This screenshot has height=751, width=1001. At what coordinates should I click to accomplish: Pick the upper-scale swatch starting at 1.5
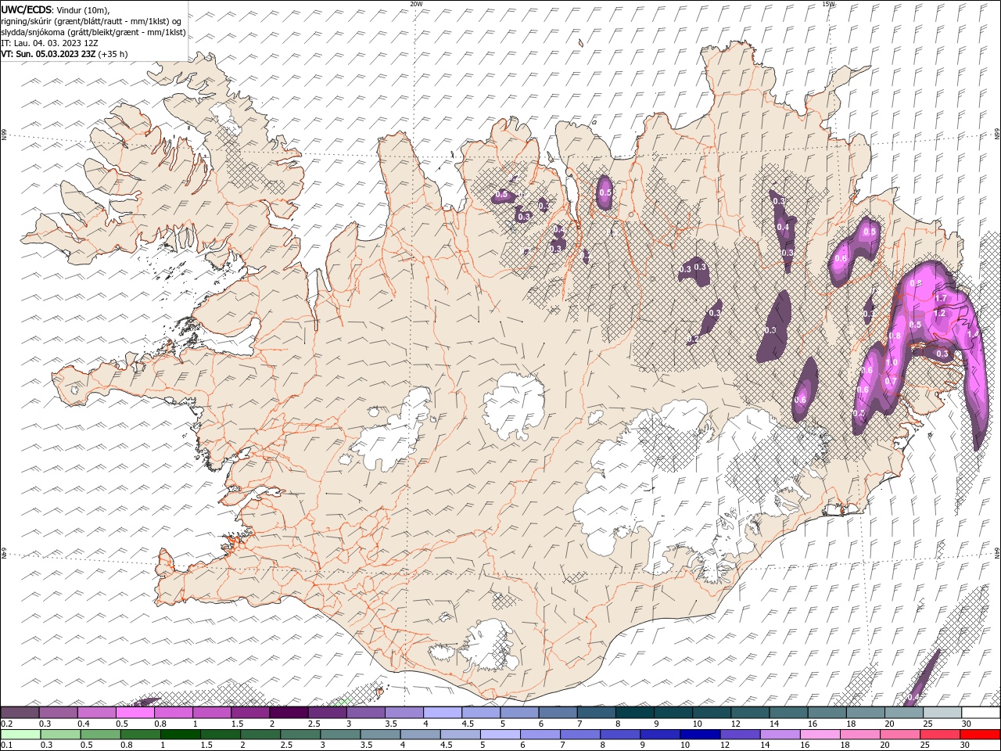[250, 713]
